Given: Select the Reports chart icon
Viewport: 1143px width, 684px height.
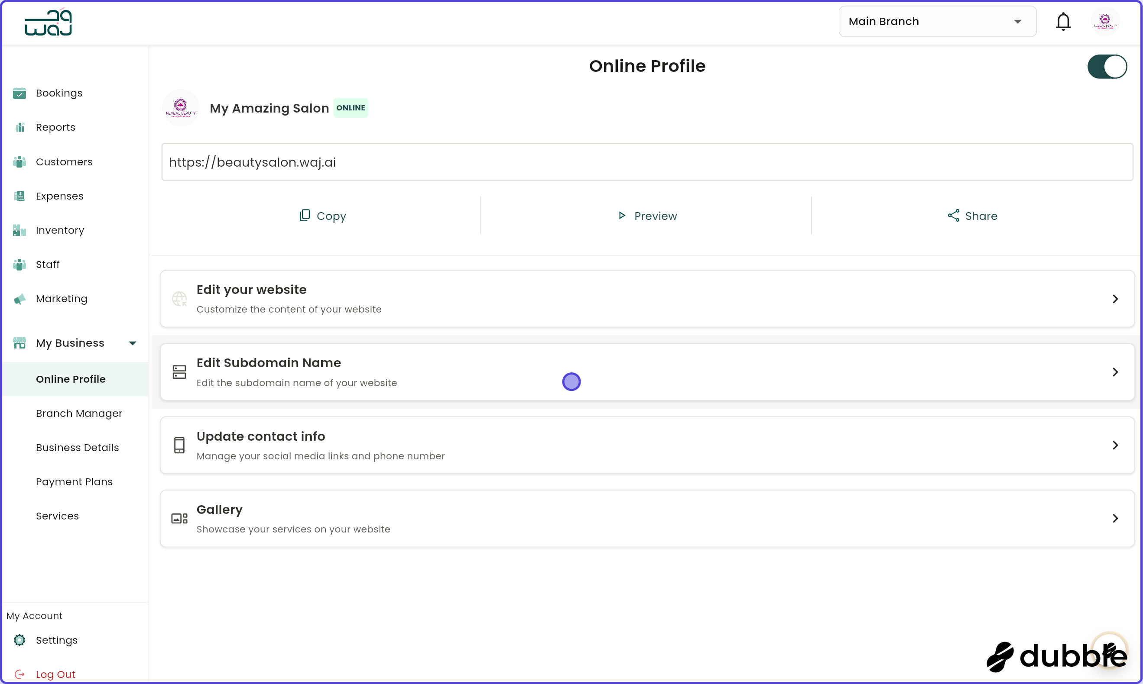Looking at the screenshot, I should point(19,127).
